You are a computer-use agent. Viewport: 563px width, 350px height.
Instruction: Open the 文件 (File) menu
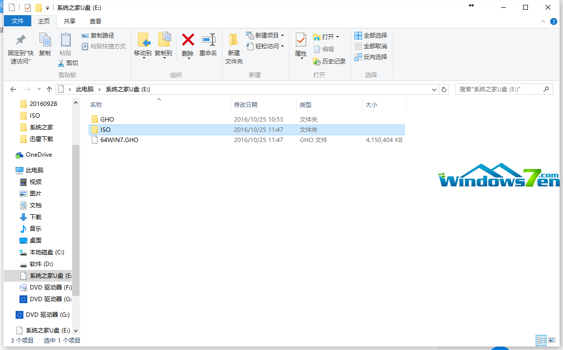pyautogui.click(x=18, y=21)
